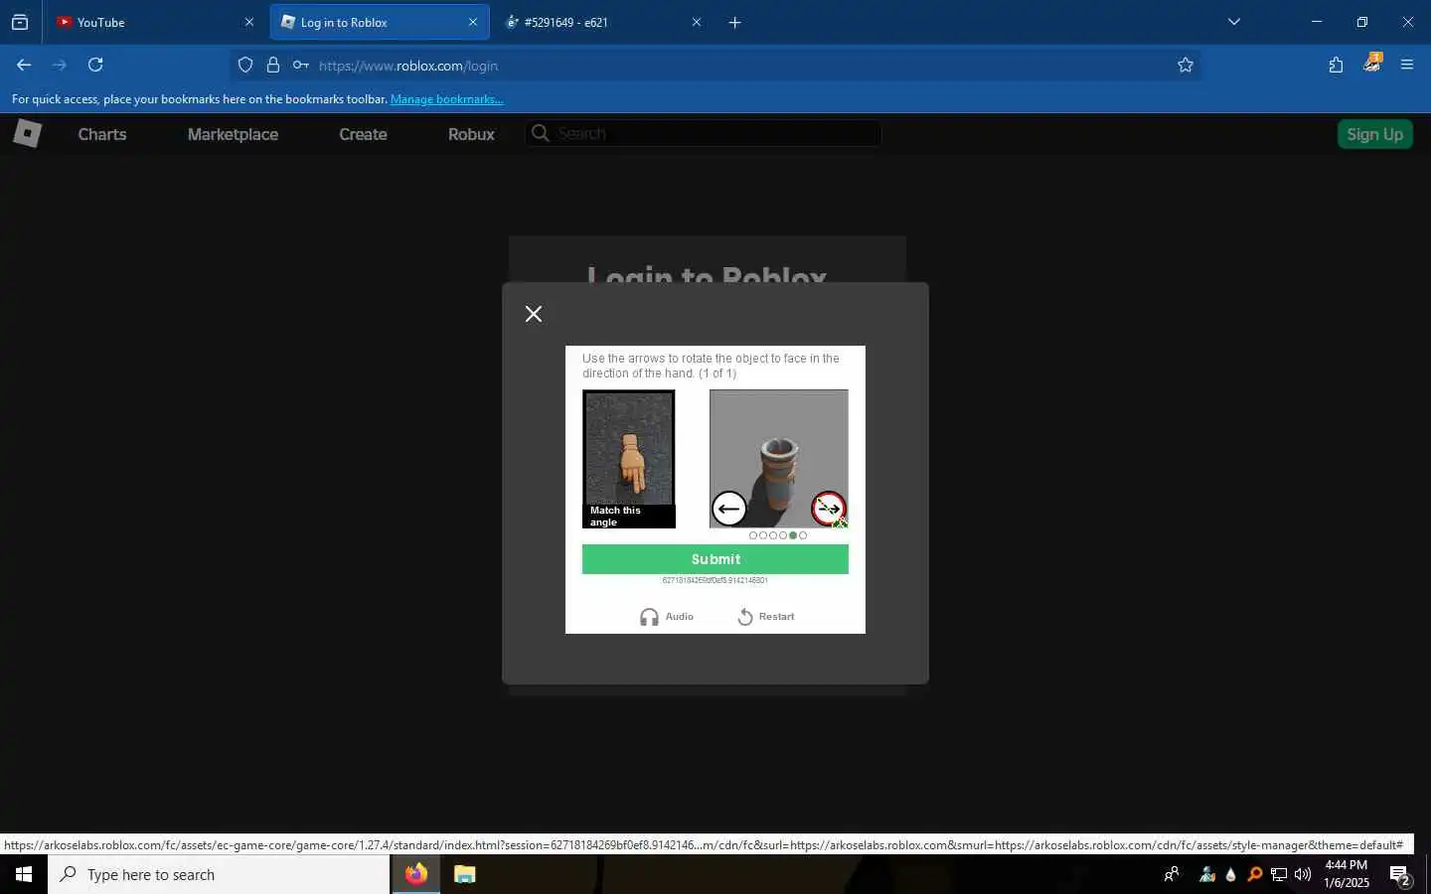
Task: Rotate the object right with the arrow
Action: pos(829,509)
